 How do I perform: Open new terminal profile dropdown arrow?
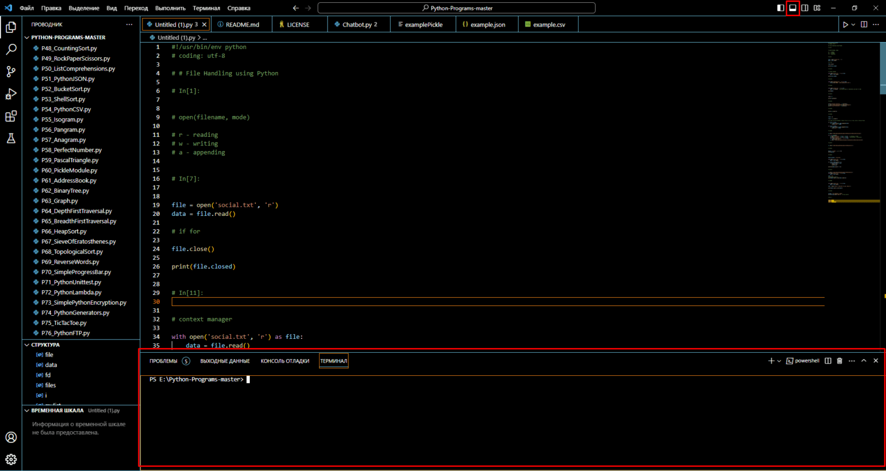[x=779, y=361]
